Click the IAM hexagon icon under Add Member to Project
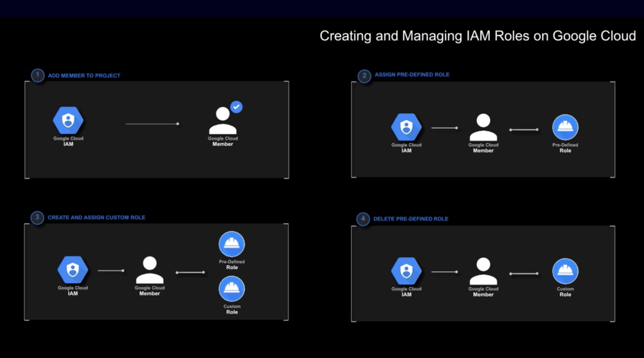 pos(68,120)
